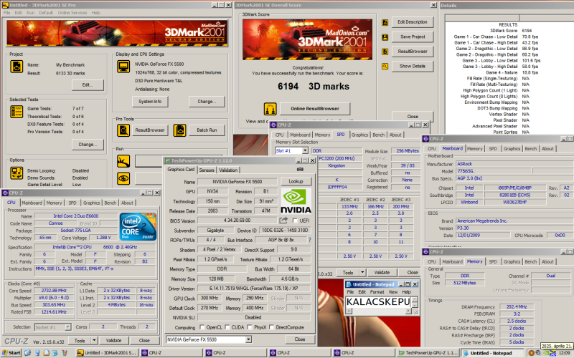Click the Lookup button in GPU-Z

point(296,182)
